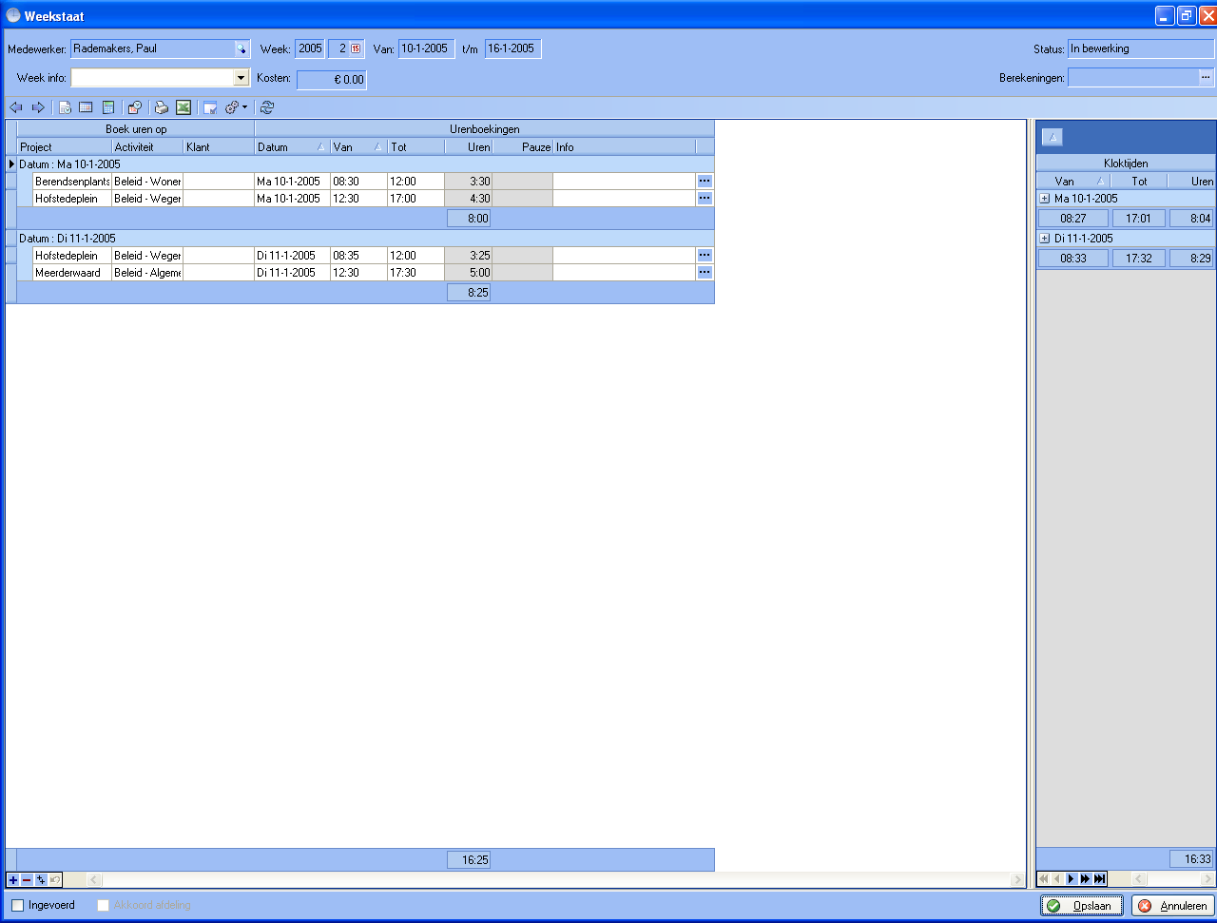Click the Datum : Ma 10-1-2005 group row
The height and width of the screenshot is (923, 1217).
(x=365, y=164)
